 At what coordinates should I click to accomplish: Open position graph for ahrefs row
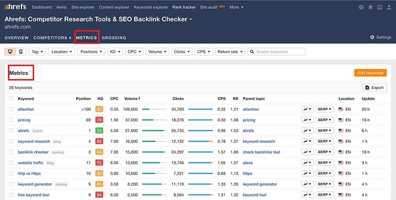tap(307, 131)
